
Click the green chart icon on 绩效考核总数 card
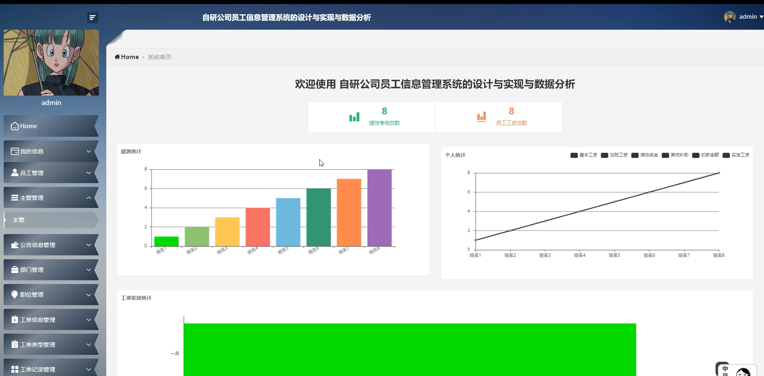[354, 116]
